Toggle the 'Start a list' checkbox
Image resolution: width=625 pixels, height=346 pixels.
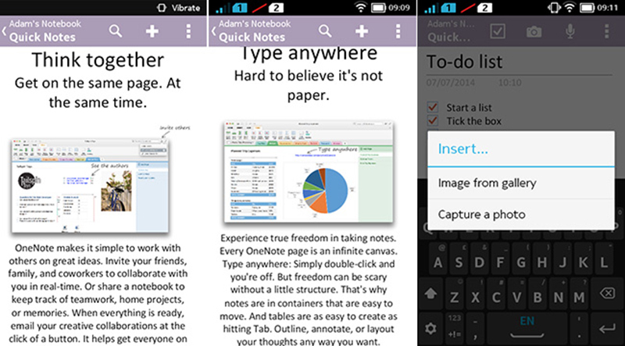point(433,107)
